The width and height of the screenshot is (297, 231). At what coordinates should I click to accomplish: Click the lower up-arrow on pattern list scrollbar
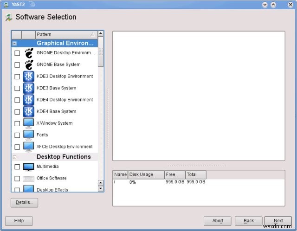click(x=101, y=183)
